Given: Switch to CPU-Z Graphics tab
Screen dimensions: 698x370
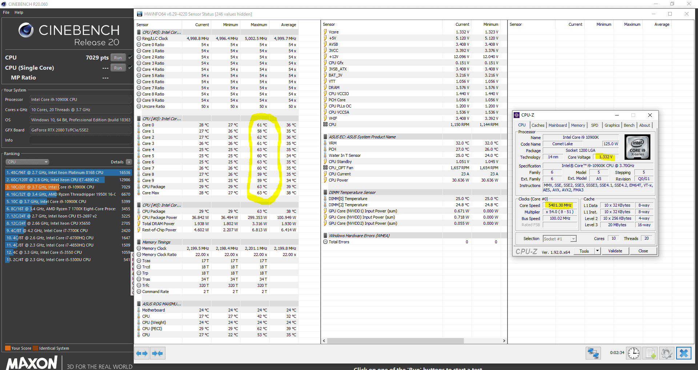Looking at the screenshot, I should pyautogui.click(x=612, y=125).
